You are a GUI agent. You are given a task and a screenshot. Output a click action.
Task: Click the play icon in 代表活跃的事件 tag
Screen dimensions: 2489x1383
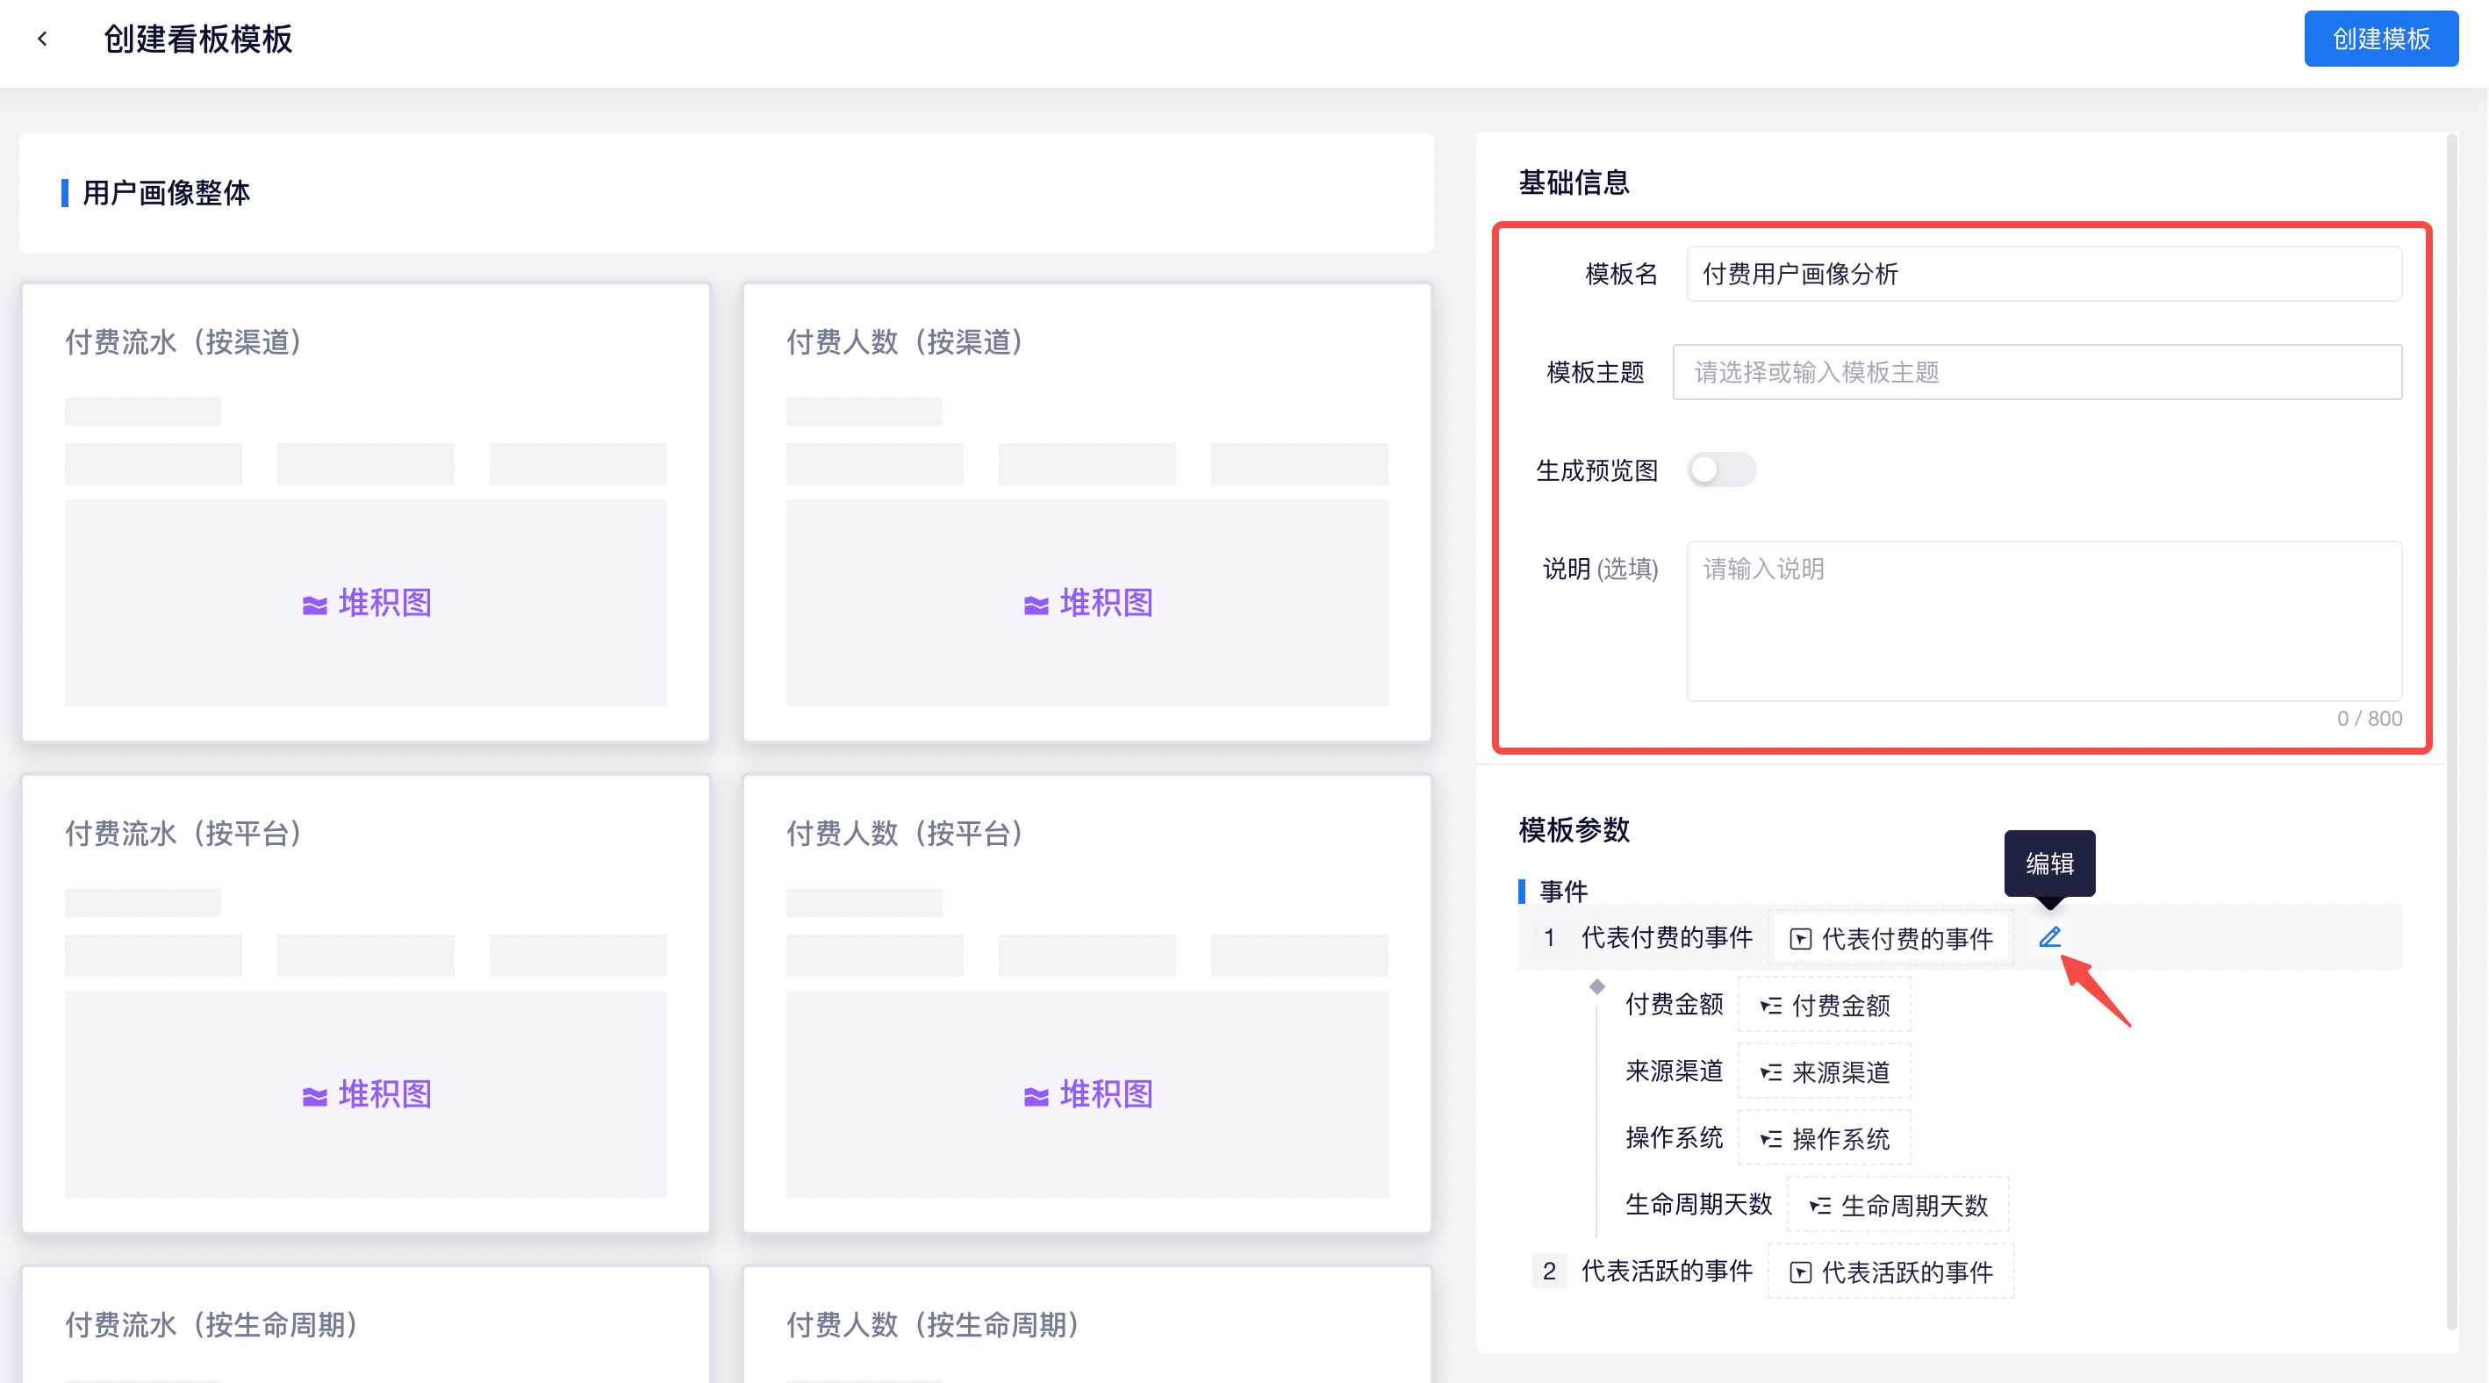1800,1273
